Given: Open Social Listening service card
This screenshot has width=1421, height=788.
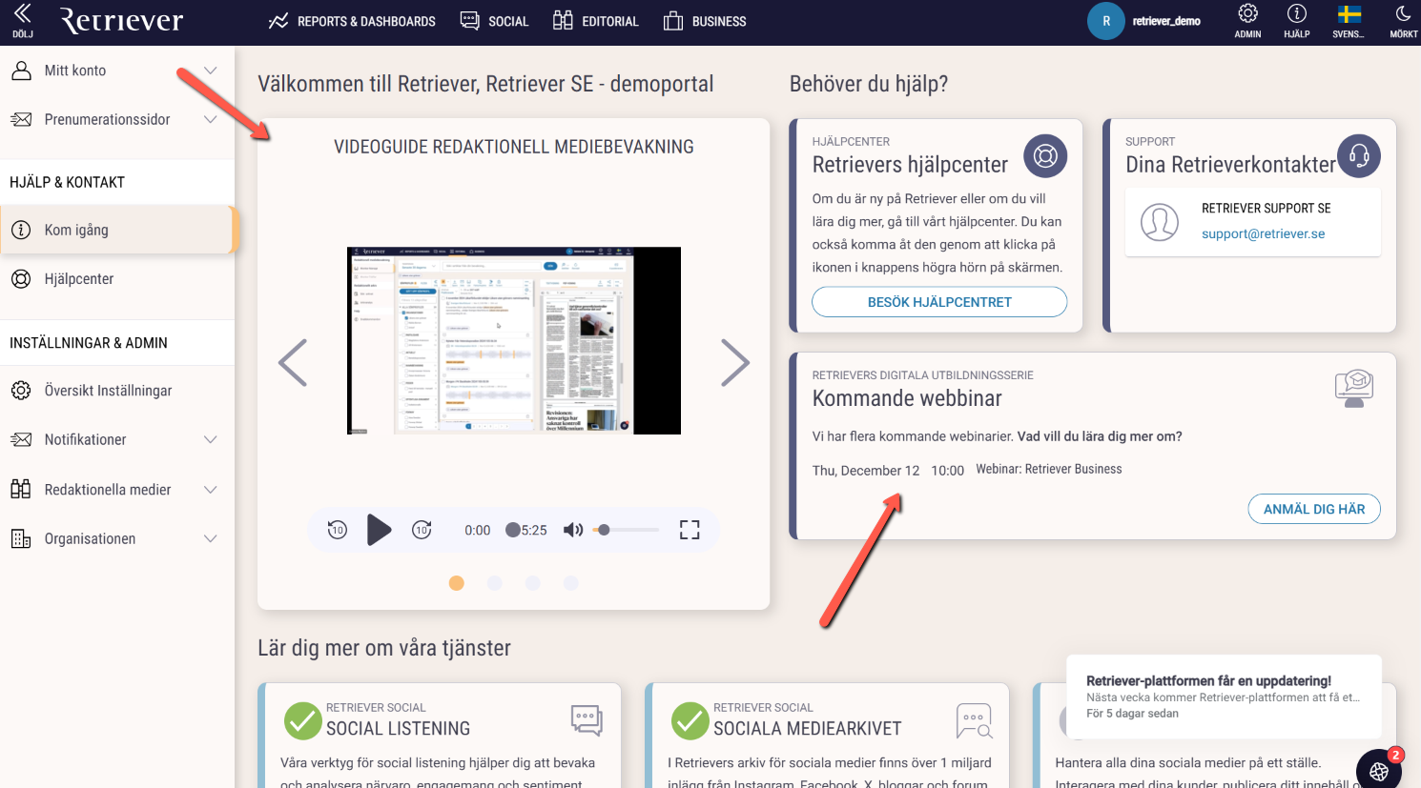Looking at the screenshot, I should pyautogui.click(x=440, y=736).
